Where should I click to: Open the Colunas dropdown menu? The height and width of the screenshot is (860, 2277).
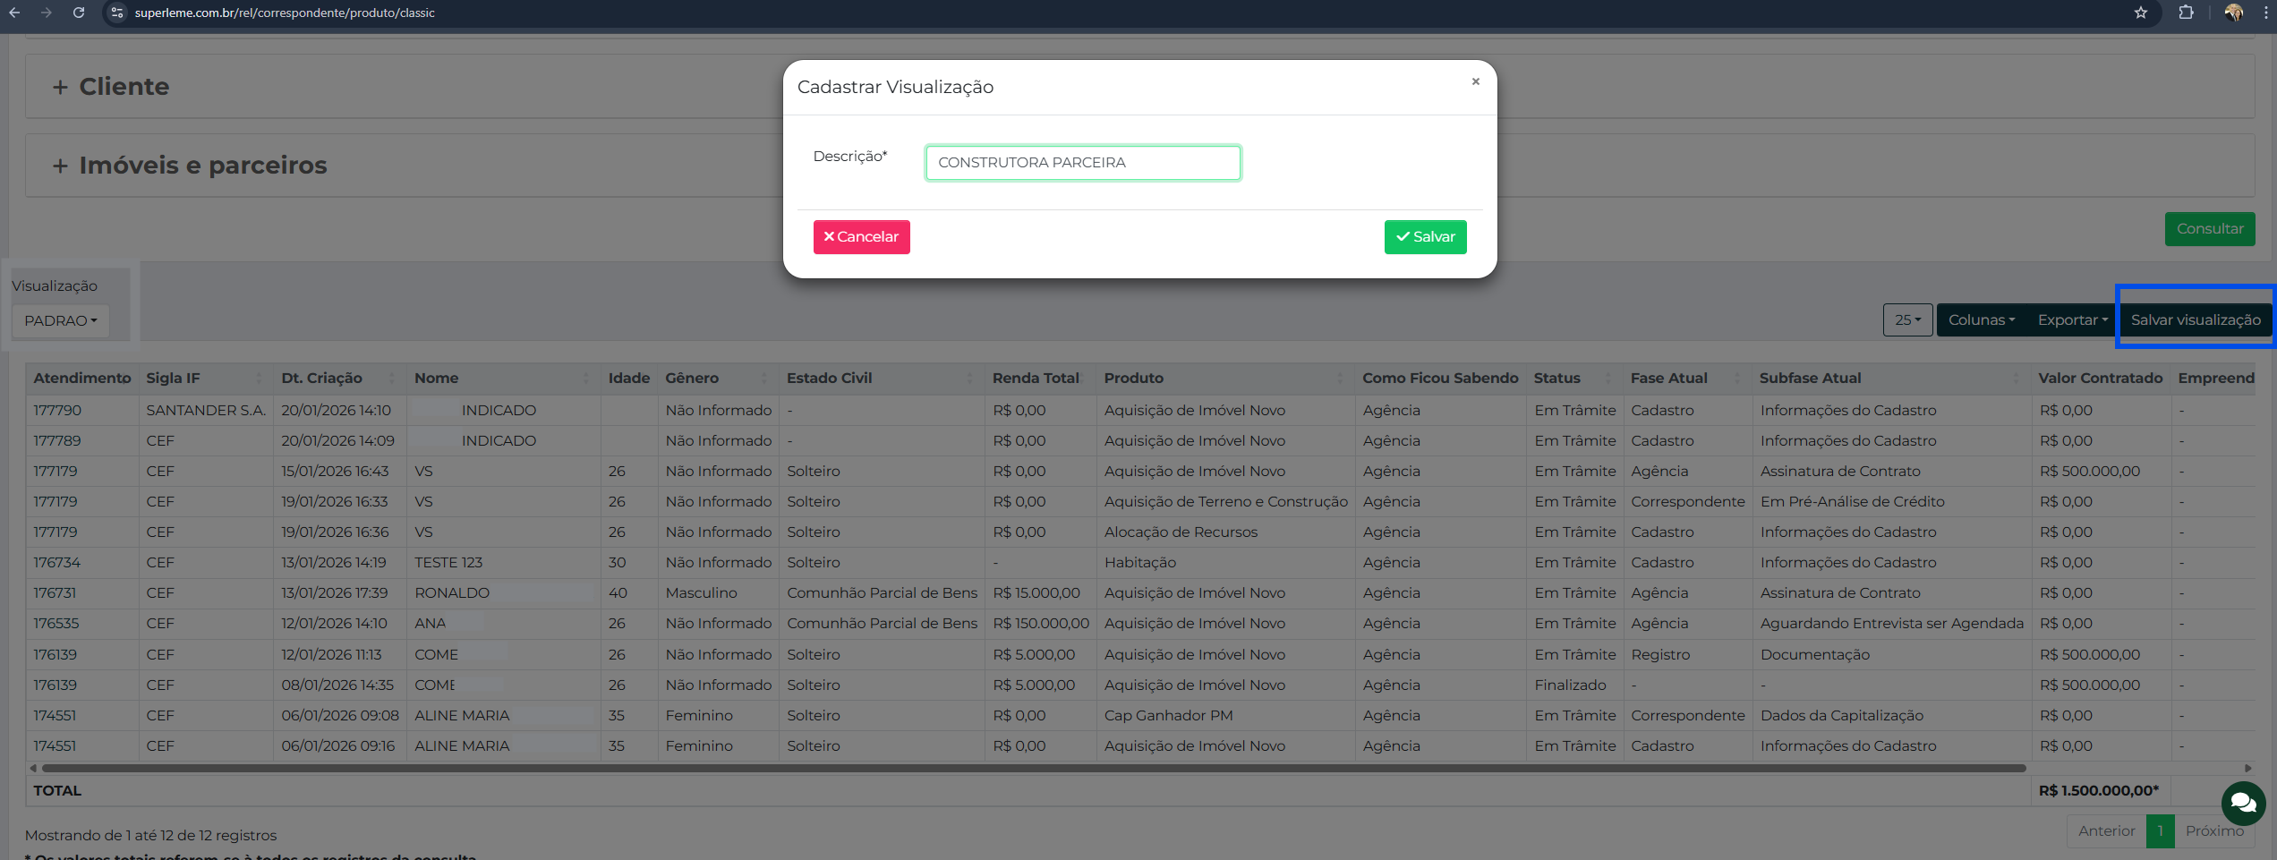(x=1981, y=319)
